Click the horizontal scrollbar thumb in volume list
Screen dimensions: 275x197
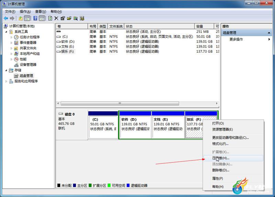(x=120, y=103)
